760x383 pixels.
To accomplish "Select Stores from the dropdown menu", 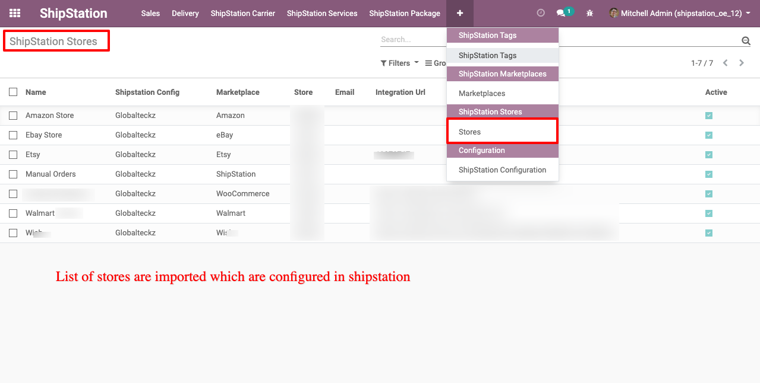I will click(x=470, y=132).
